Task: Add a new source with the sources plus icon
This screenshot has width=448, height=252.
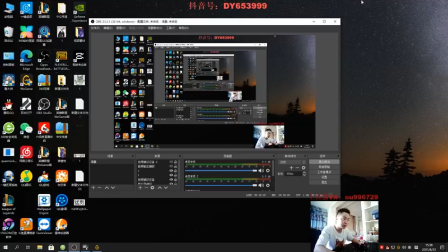Action: (x=140, y=188)
